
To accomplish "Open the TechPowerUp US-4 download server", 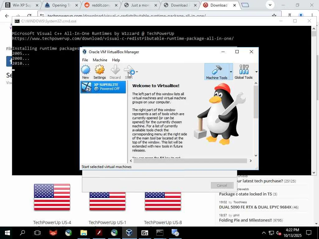I will coord(52,223).
